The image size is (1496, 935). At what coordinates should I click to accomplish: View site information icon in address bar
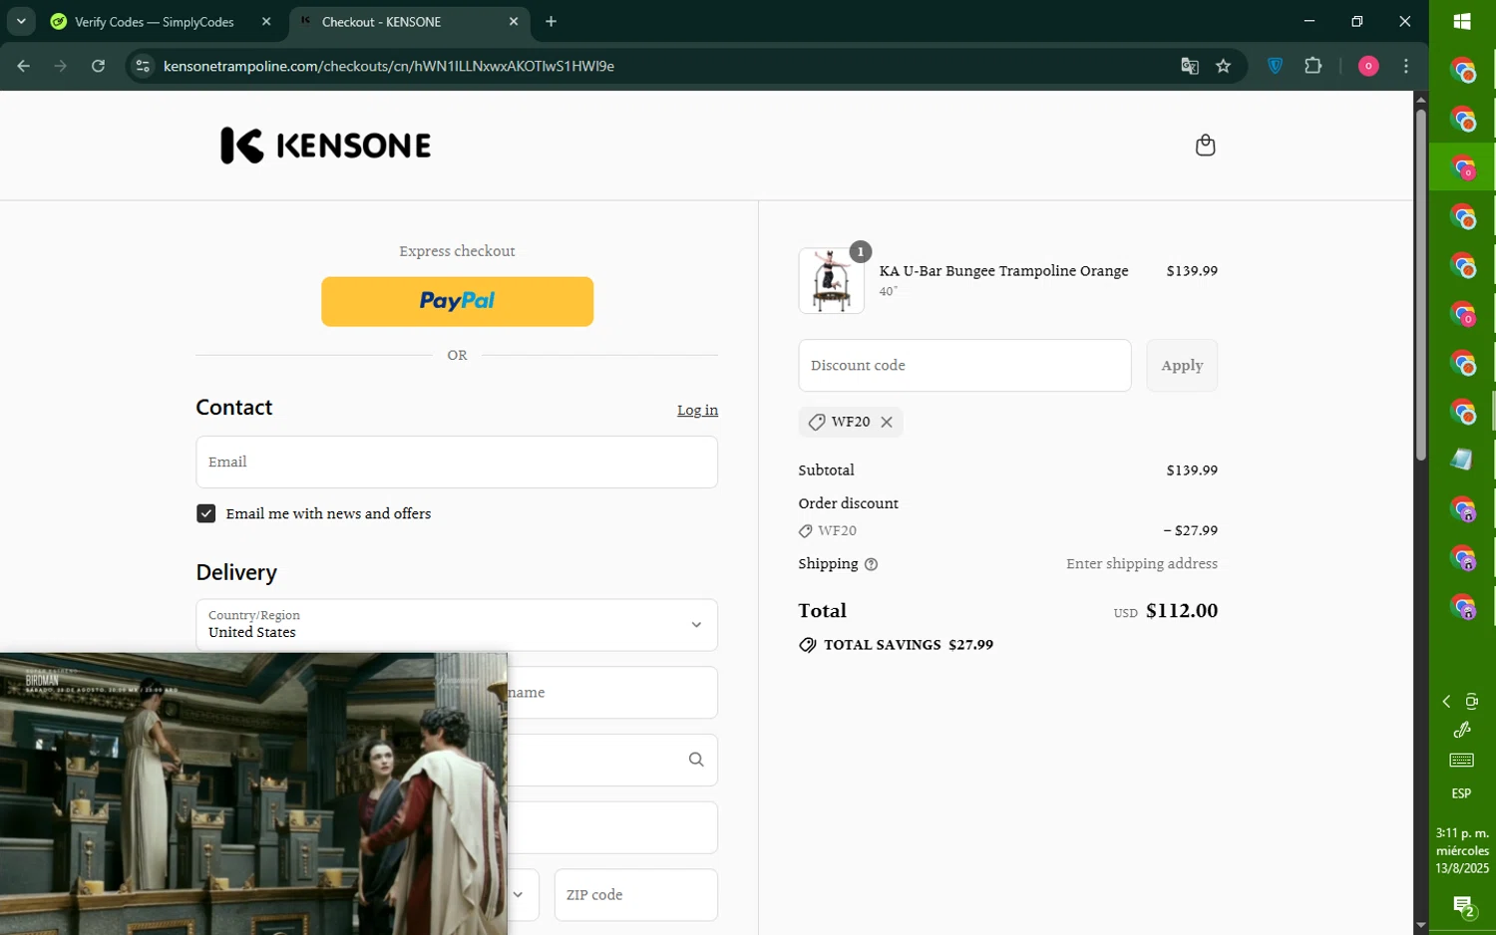pyautogui.click(x=143, y=66)
